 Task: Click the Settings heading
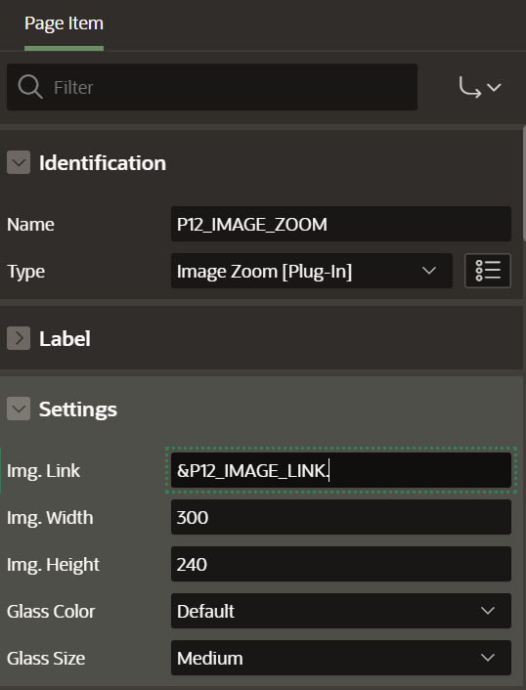pyautogui.click(x=78, y=410)
